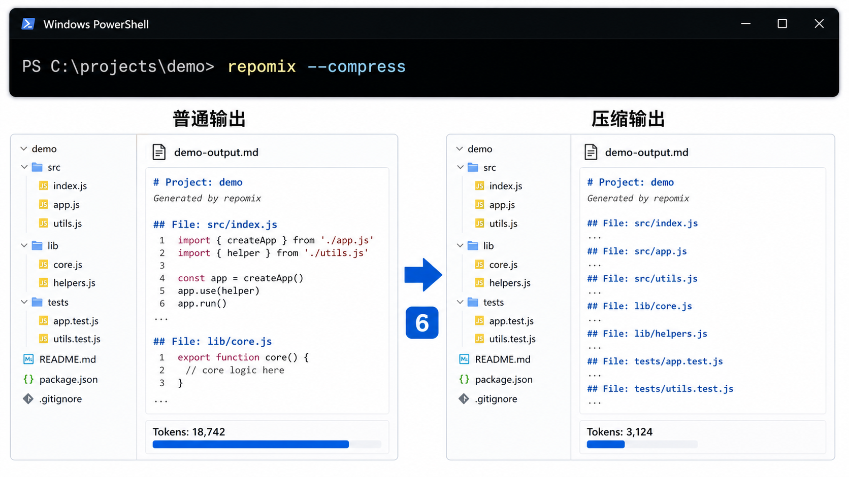Click "import { helper } from './utils.js'" line
This screenshot has width=849, height=477.
[x=273, y=253]
